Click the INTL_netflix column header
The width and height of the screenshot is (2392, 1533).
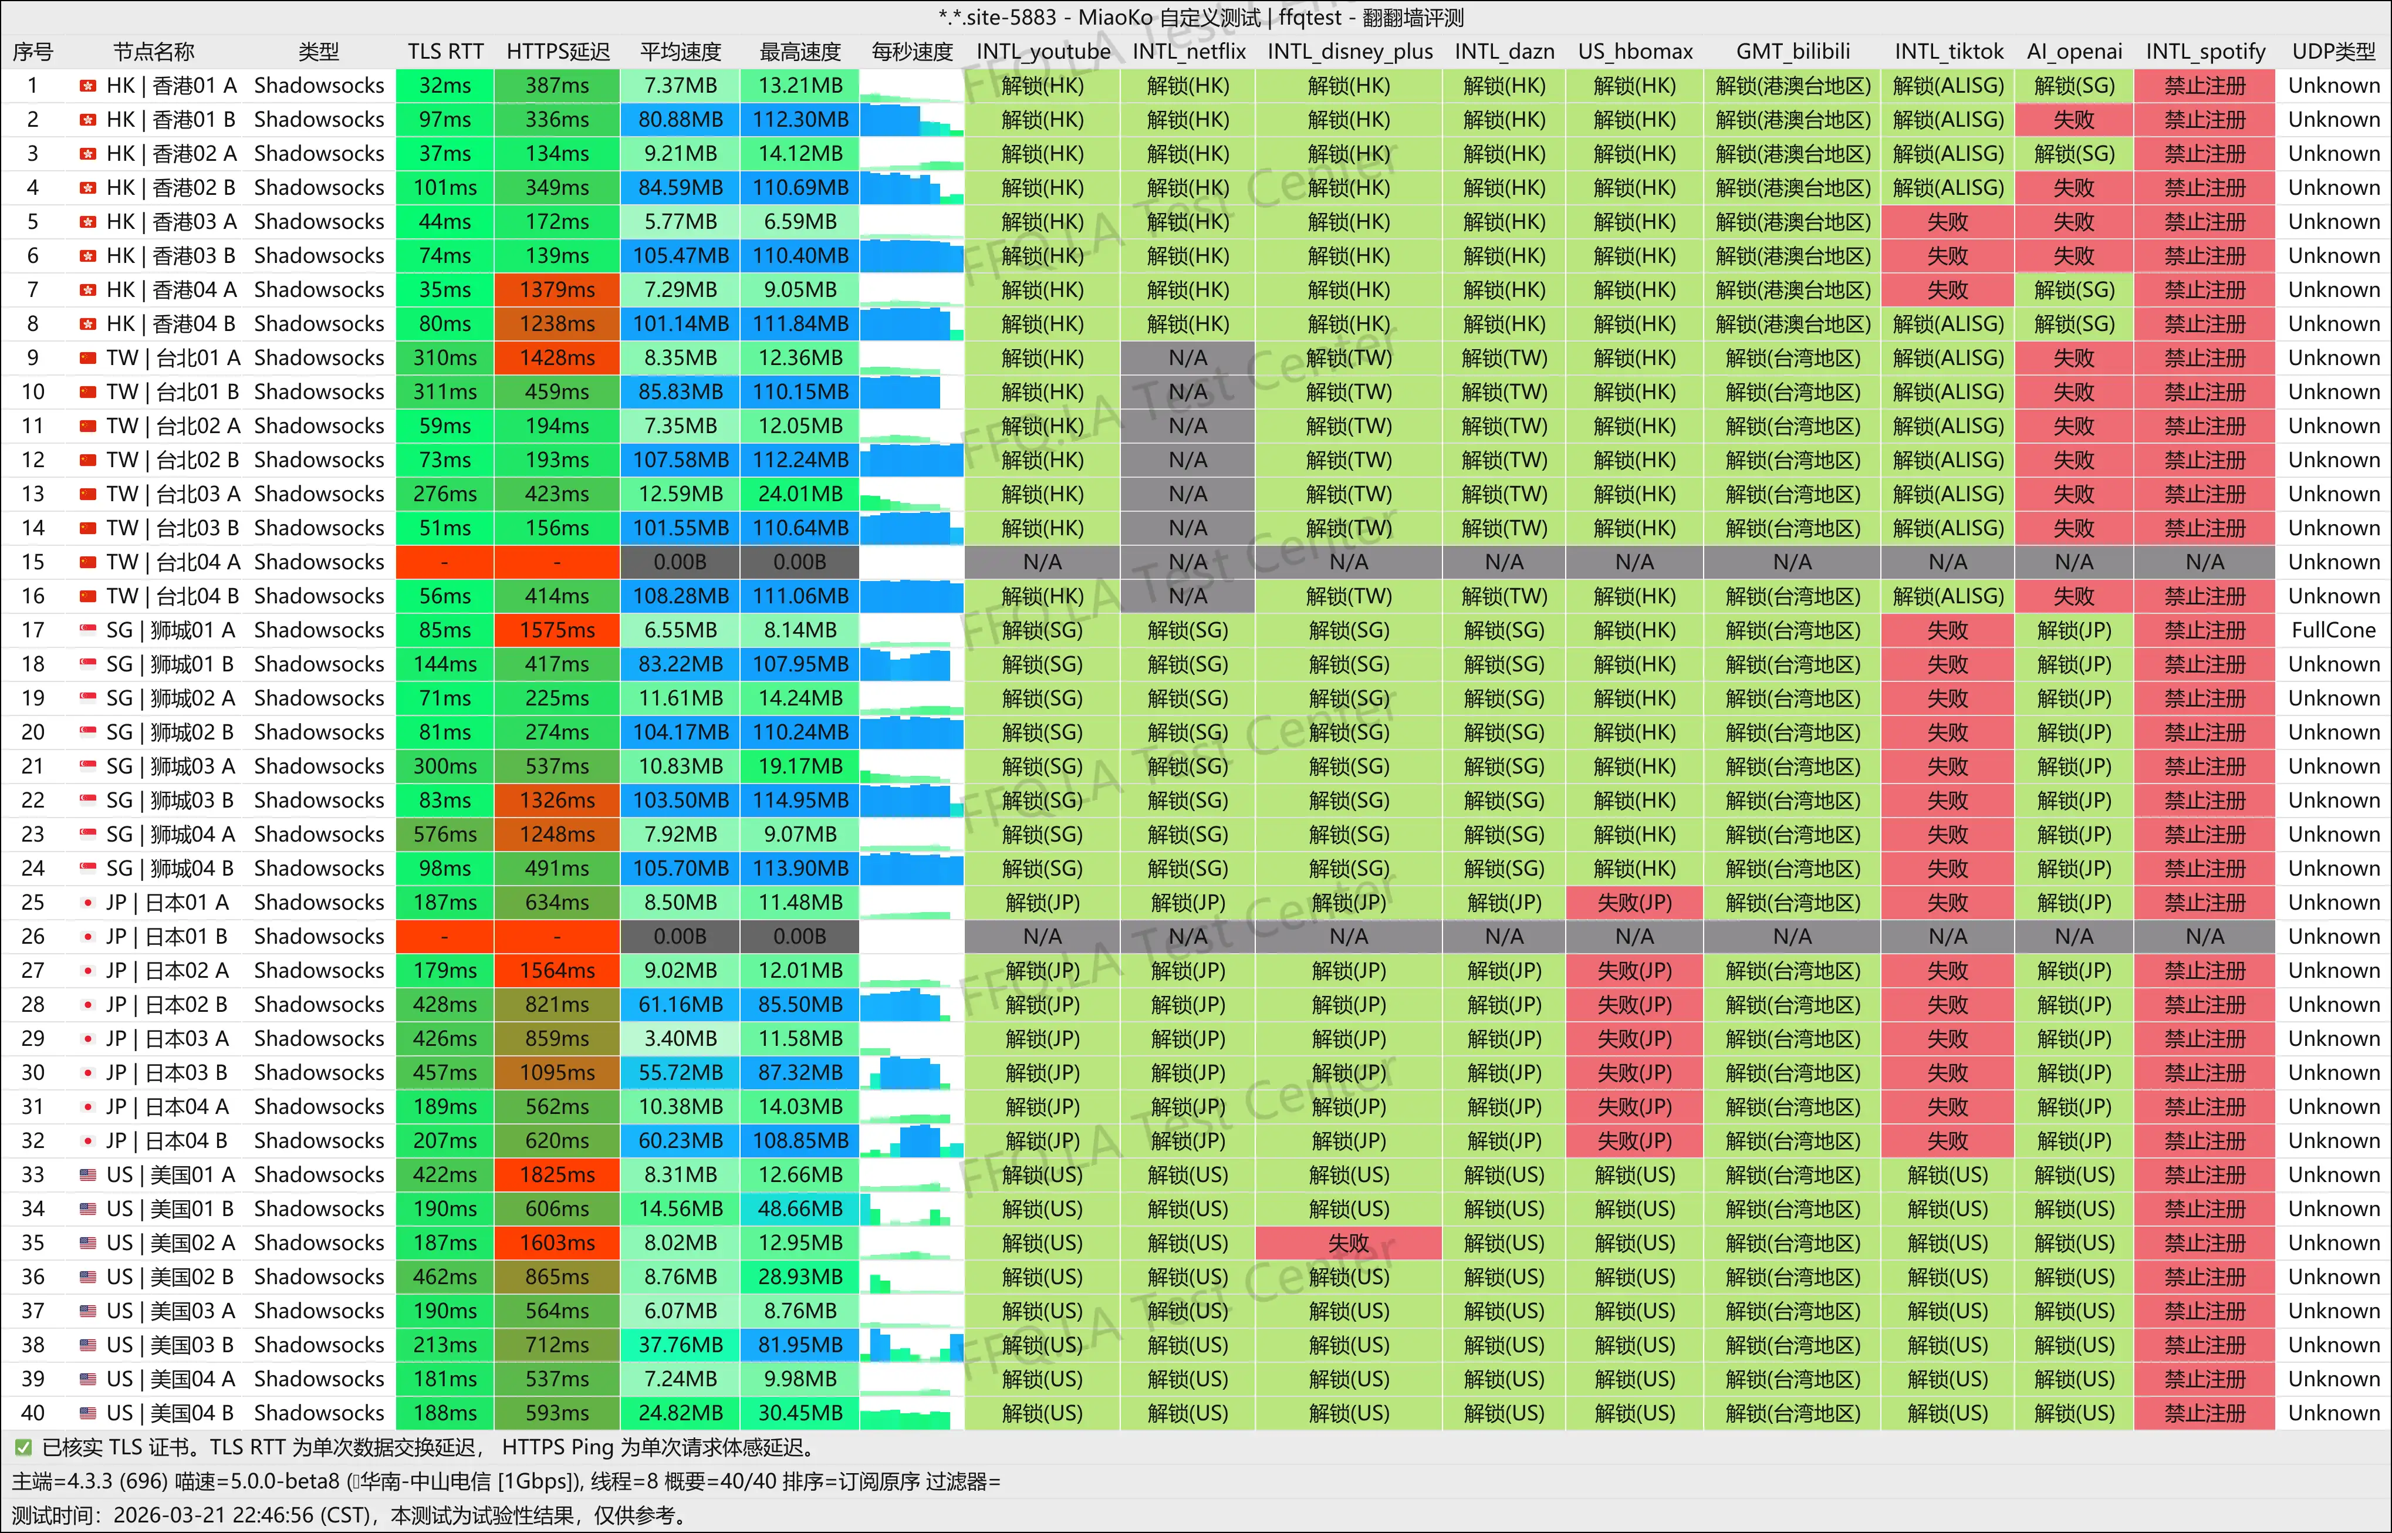click(1188, 52)
